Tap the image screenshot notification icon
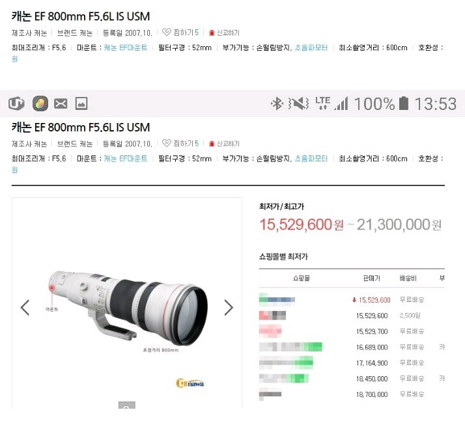The height and width of the screenshot is (436, 465). click(x=81, y=103)
